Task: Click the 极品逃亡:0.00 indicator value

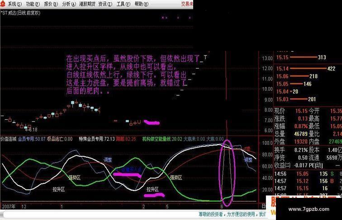Action: pyautogui.click(x=60, y=139)
